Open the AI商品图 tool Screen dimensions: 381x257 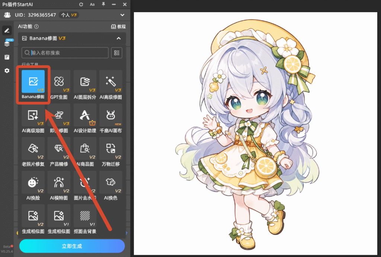click(x=85, y=149)
